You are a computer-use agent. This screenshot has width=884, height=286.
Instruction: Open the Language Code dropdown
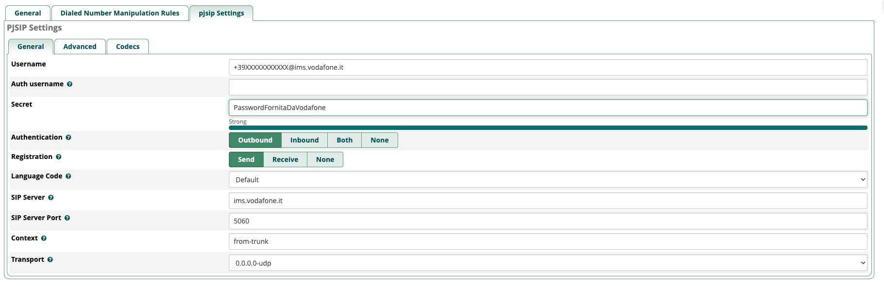[547, 180]
